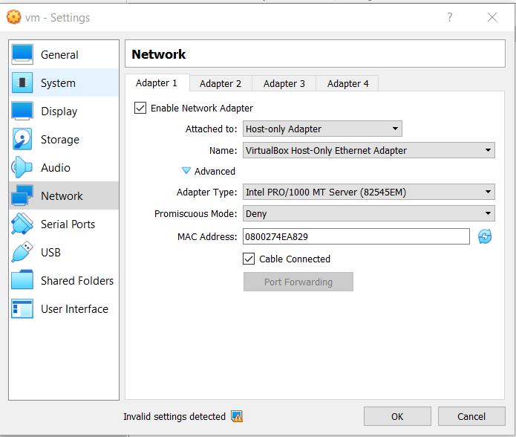This screenshot has height=437, width=516.
Task: Open the Promiscuous Mode dropdown
Action: pyautogui.click(x=368, y=213)
